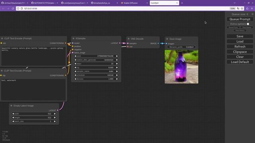Open the control_after_generate randomize dropdown
This screenshot has width=255, height=143.
pos(96,60)
